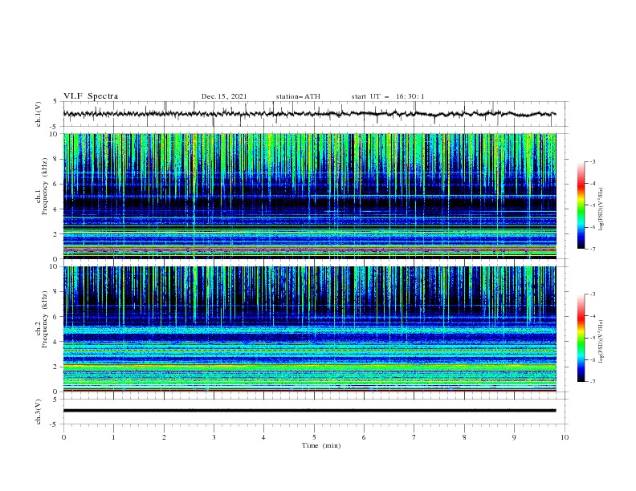Click the "ch.1(V)" vertical axis label
636x491 pixels.
pyautogui.click(x=39, y=114)
